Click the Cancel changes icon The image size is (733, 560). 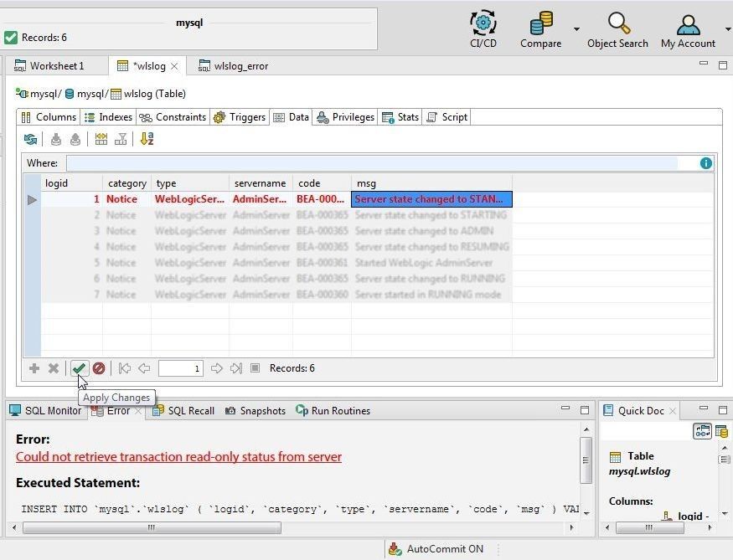click(x=99, y=368)
